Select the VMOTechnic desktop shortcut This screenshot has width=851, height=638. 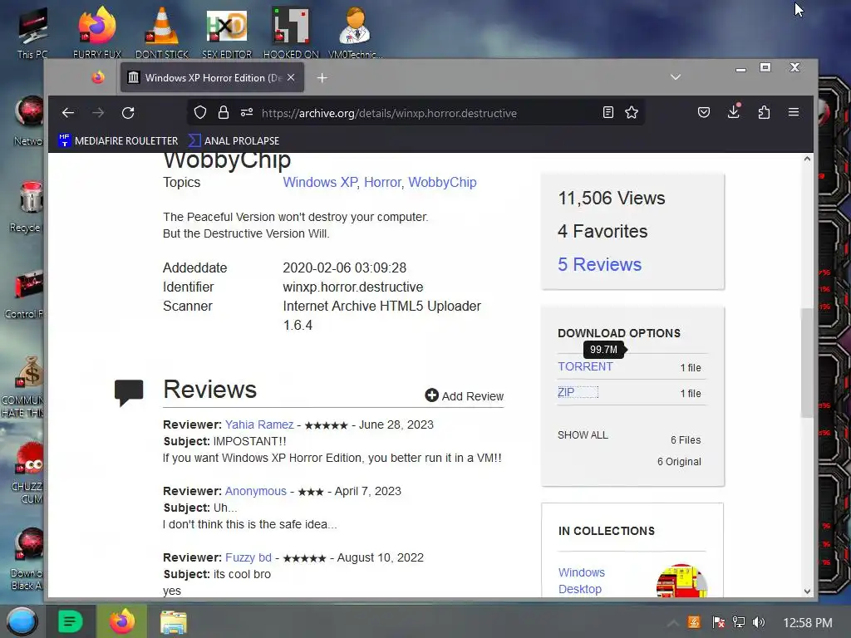(x=355, y=32)
